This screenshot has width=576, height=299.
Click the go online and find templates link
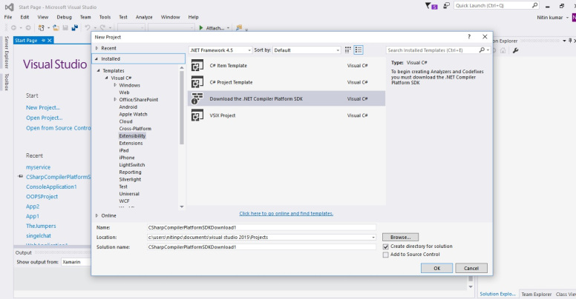tap(287, 213)
